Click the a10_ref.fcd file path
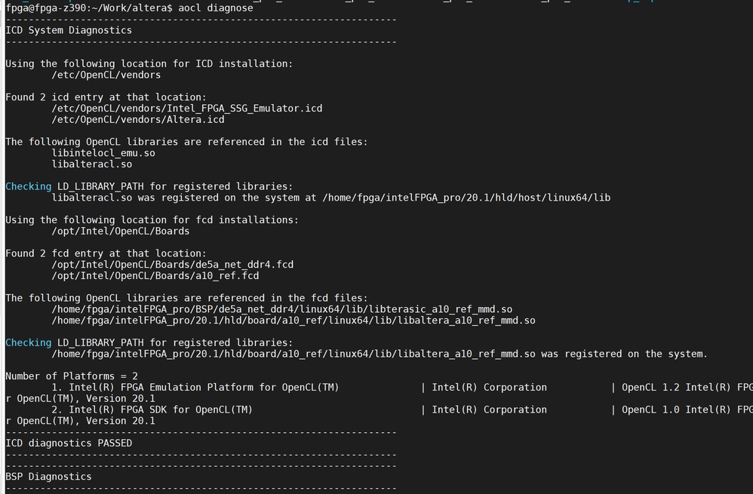Image resolution: width=753 pixels, height=494 pixels. [155, 276]
